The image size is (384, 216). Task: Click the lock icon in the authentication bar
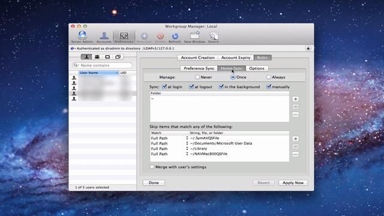point(308,48)
